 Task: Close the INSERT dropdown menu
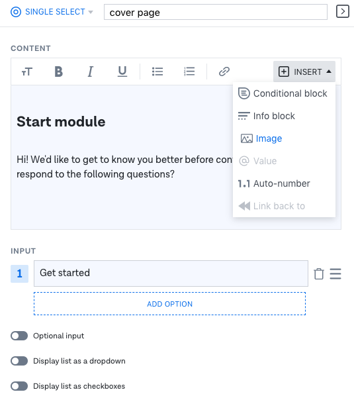click(304, 72)
